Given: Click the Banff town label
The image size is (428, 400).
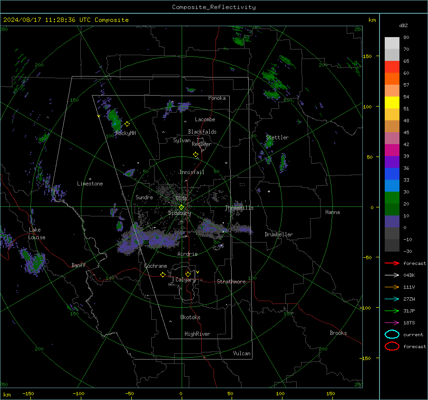Looking at the screenshot, I should click(x=78, y=265).
